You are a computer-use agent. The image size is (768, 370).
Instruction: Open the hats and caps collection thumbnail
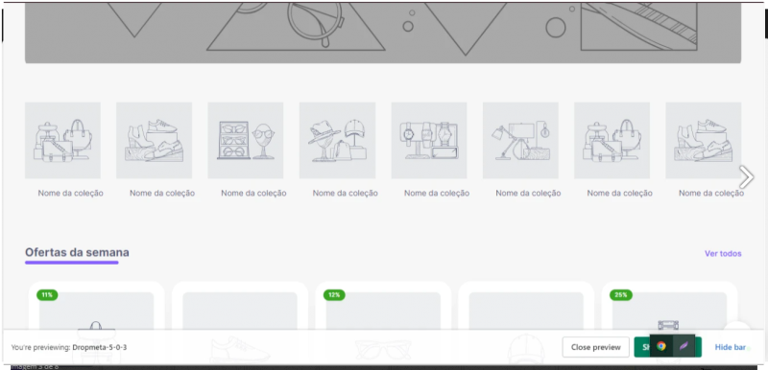pos(337,140)
